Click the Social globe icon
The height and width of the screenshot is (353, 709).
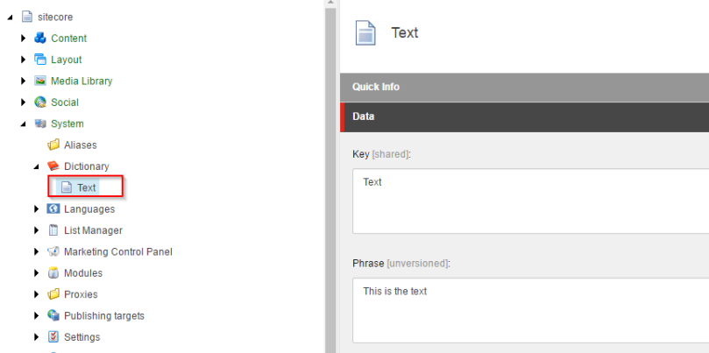[x=39, y=102]
